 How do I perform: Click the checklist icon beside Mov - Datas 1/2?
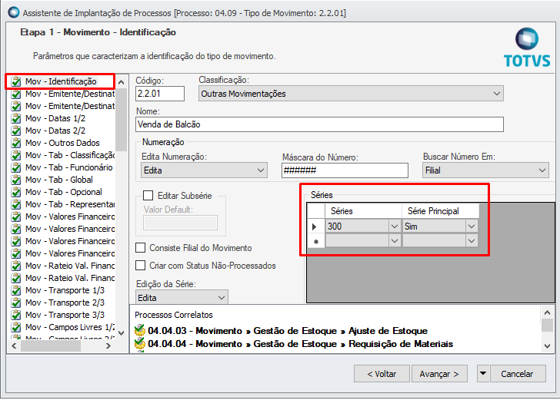point(15,118)
